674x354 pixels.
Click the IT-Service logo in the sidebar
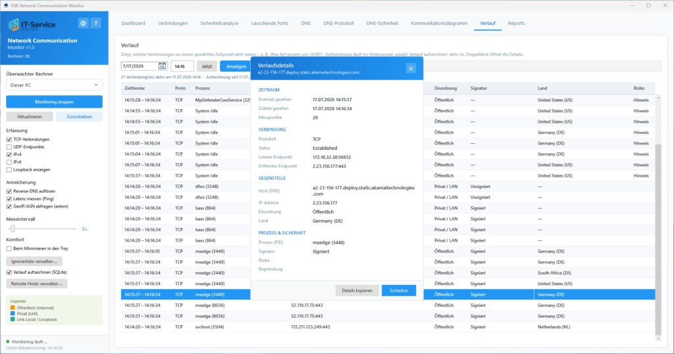[32, 25]
